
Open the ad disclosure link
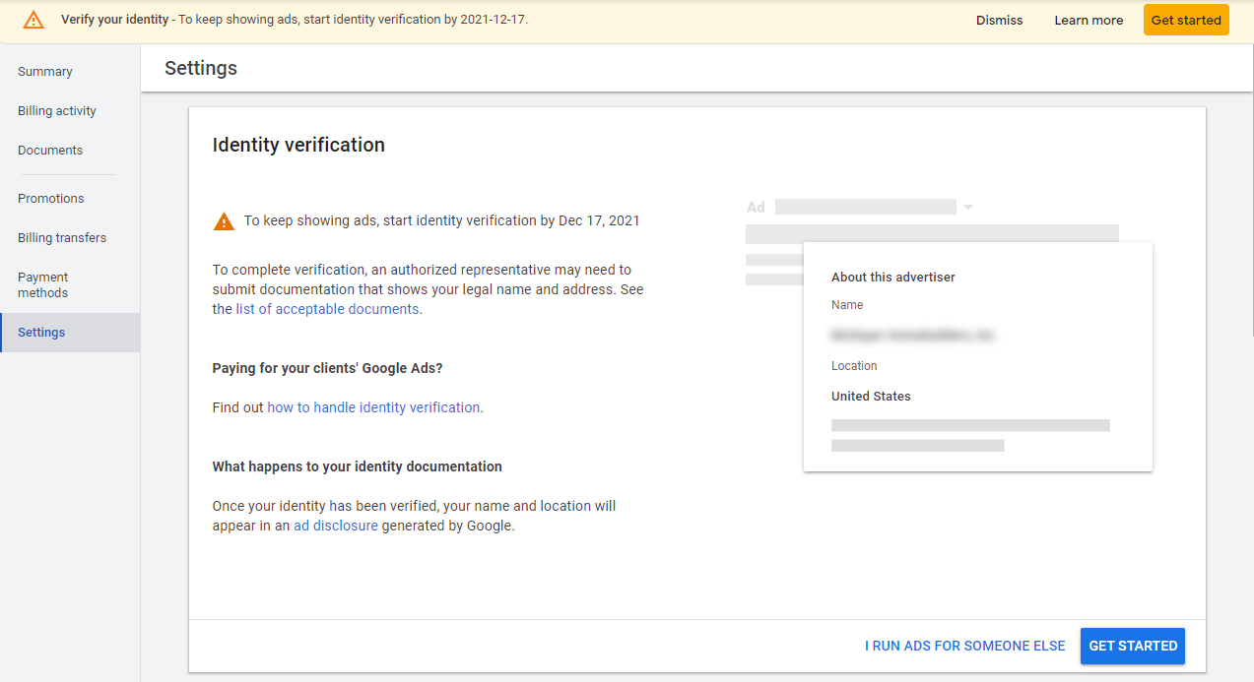pyautogui.click(x=335, y=526)
